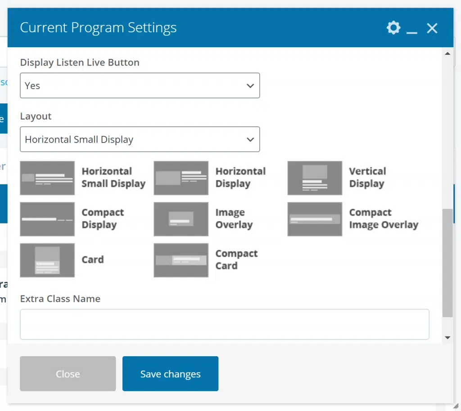Pick the Compact Image Overlay layout icon
Image resolution: width=461 pixels, height=411 pixels.
tap(315, 219)
